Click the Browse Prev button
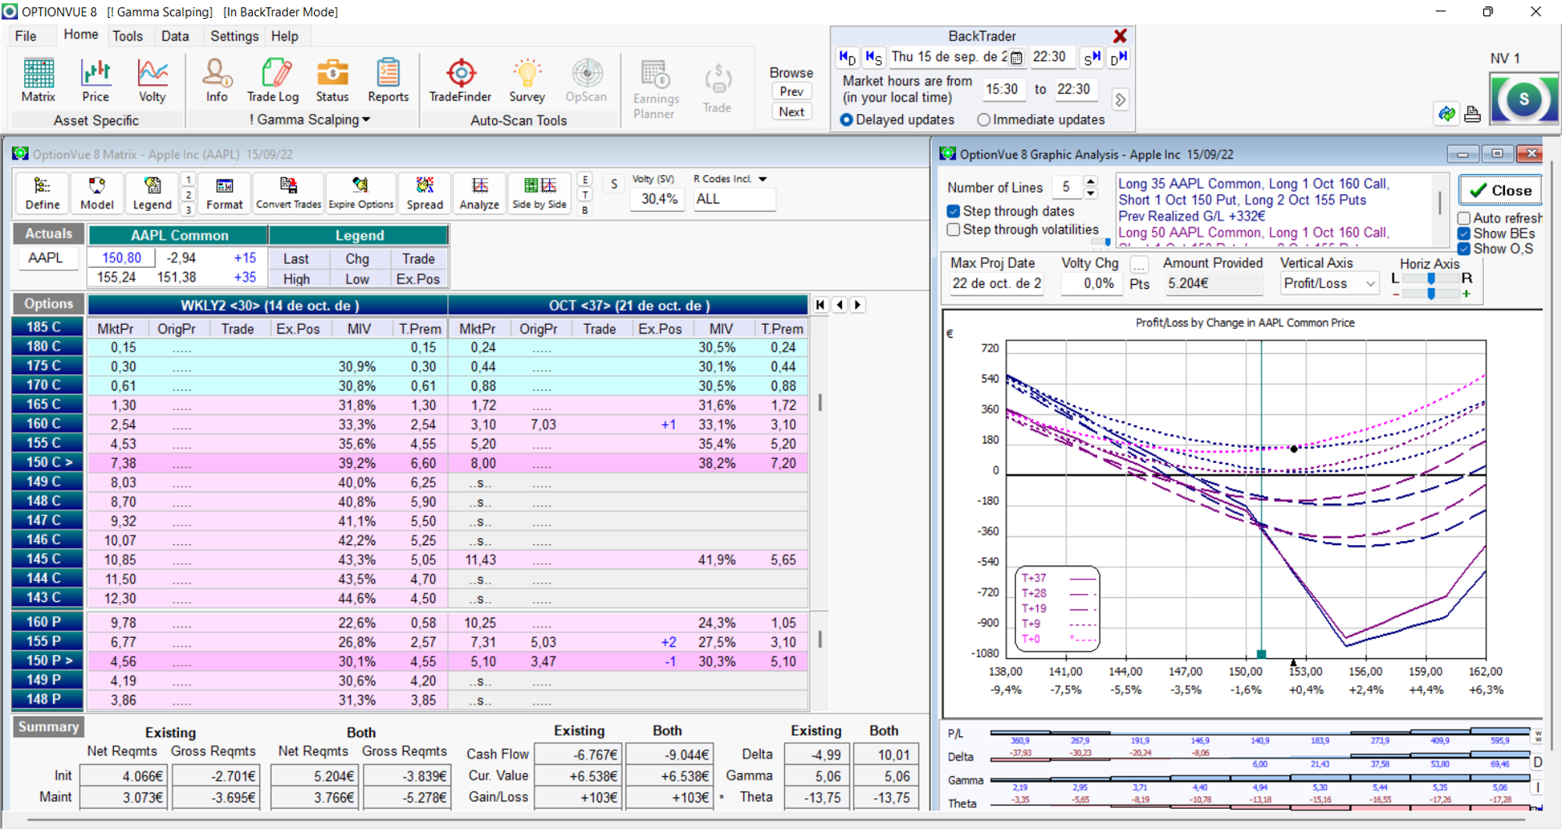The width and height of the screenshot is (1562, 830). click(791, 91)
